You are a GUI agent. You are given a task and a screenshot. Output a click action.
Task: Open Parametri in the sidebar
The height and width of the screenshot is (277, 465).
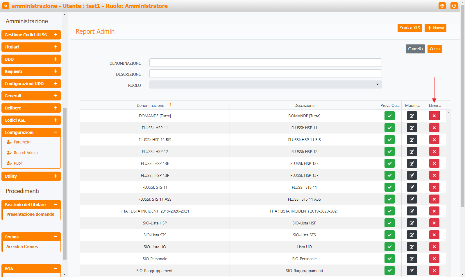tap(22, 142)
